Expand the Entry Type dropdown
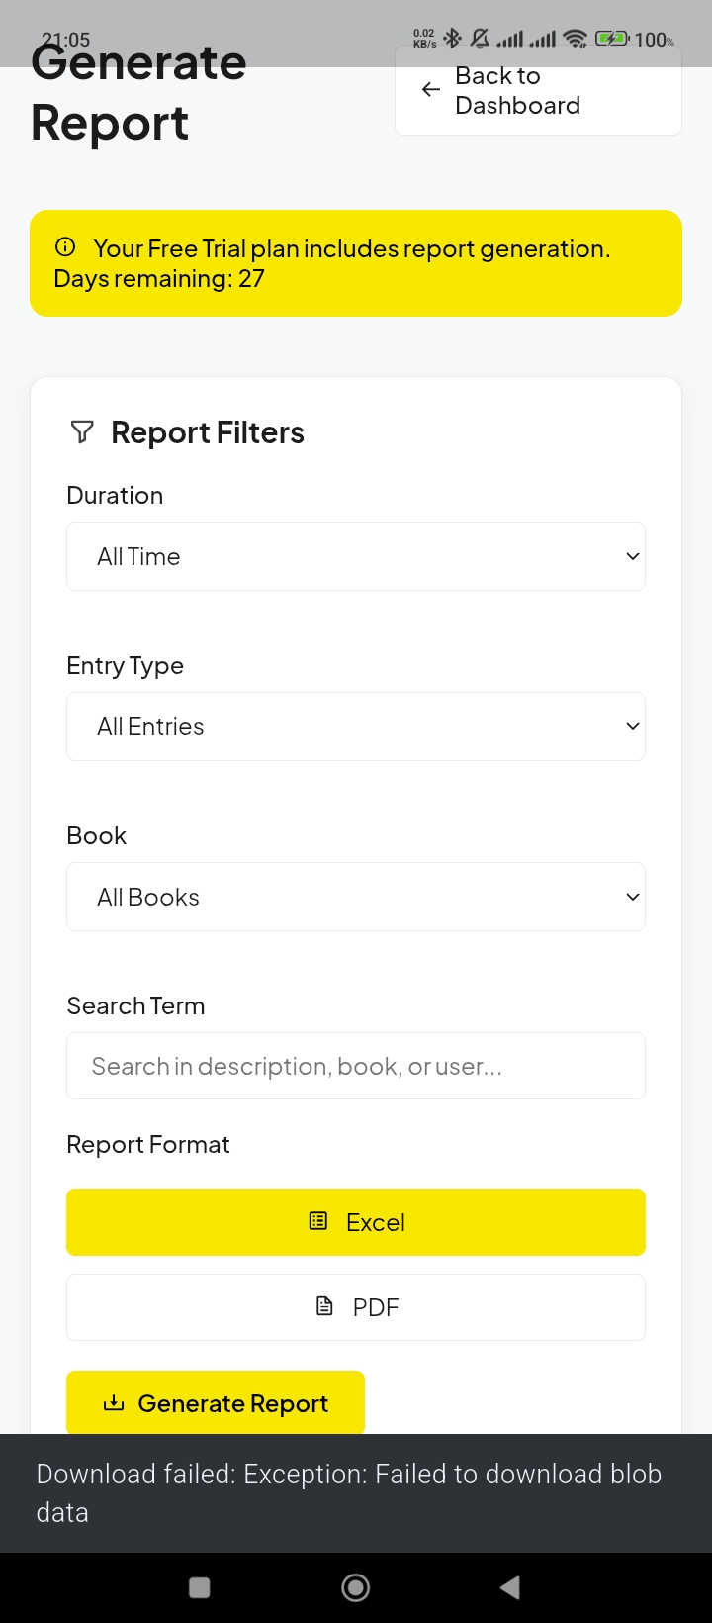This screenshot has width=712, height=1623. click(x=356, y=726)
